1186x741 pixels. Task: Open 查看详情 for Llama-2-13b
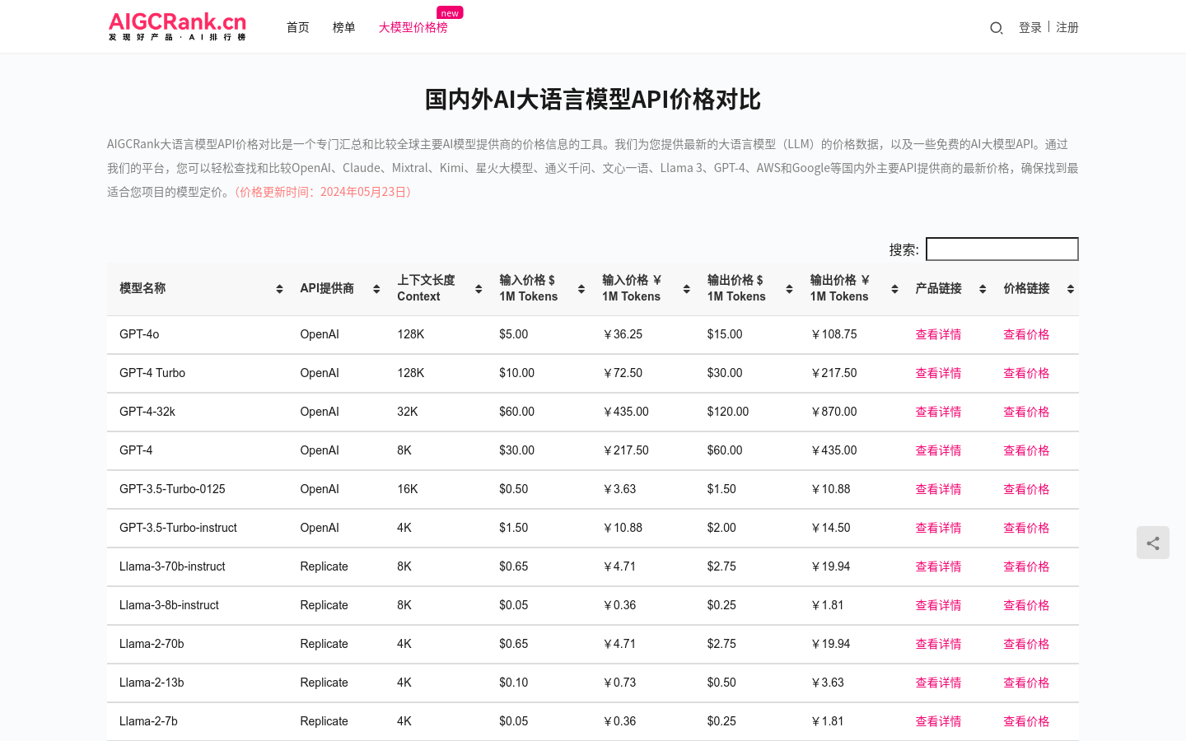tap(938, 683)
